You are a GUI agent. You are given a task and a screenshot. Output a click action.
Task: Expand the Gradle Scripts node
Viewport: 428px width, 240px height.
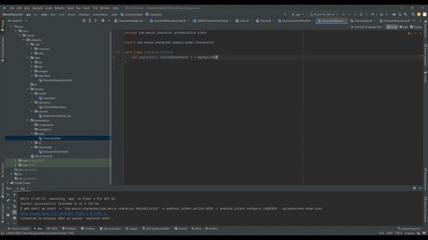[7, 183]
